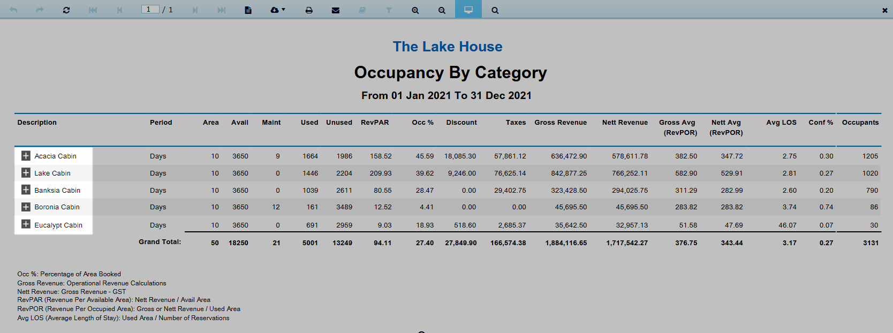Open the search magnifier tool

pyautogui.click(x=495, y=10)
